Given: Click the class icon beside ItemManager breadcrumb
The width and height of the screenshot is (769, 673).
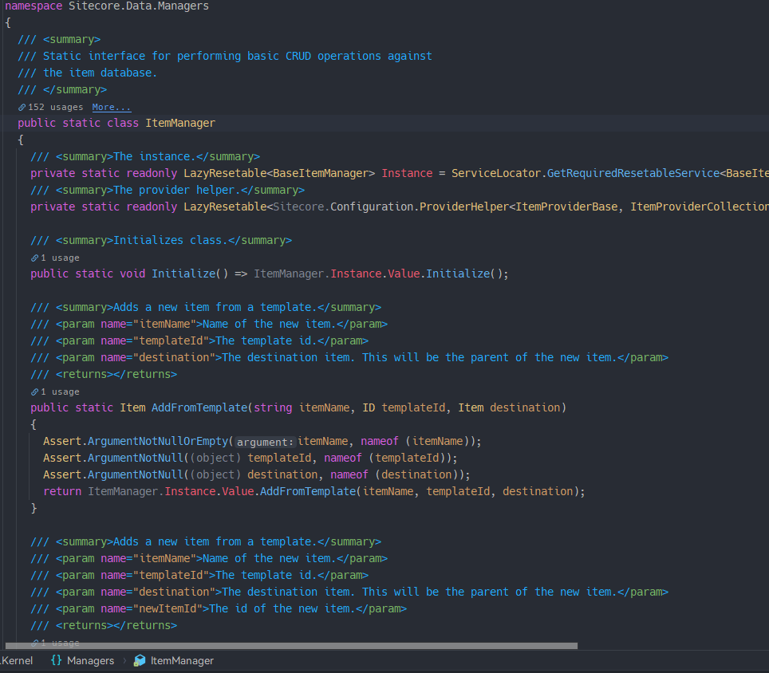Looking at the screenshot, I should coord(140,660).
